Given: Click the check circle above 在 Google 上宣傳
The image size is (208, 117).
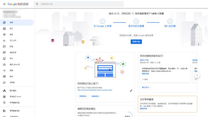Looking at the screenshot, I should (x=103, y=21).
